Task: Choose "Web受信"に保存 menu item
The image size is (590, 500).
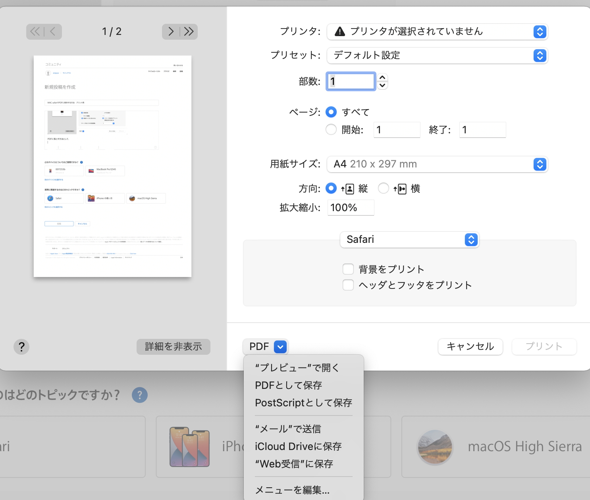Action: click(x=304, y=464)
